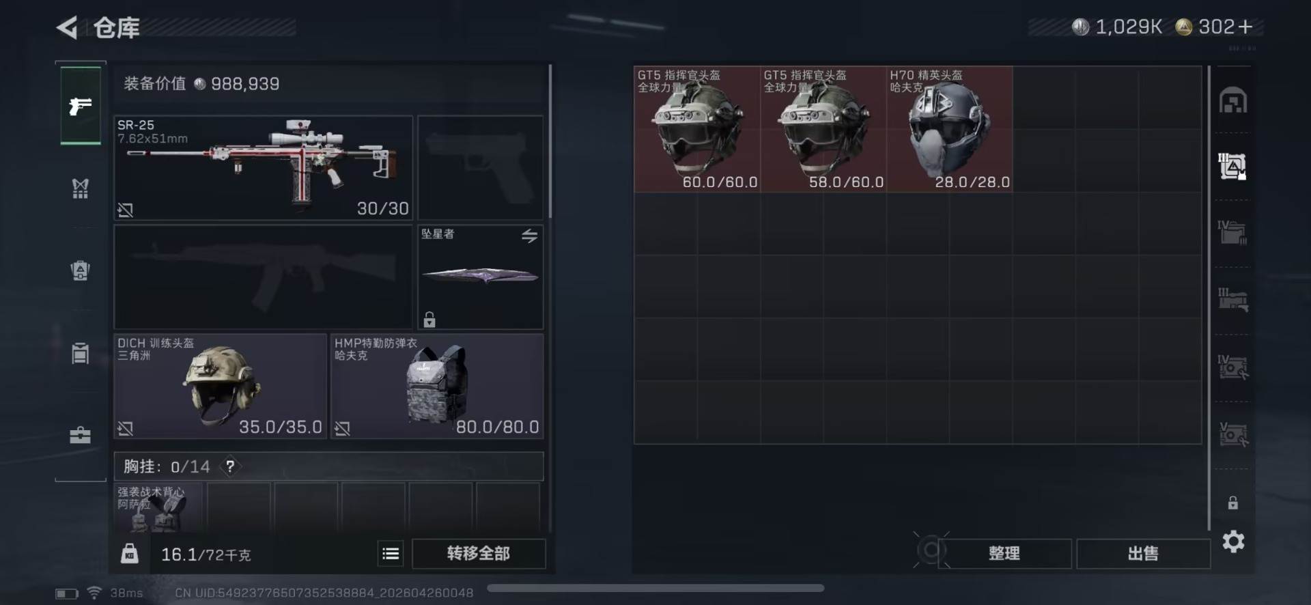Switch to the level III storage tab
The height and width of the screenshot is (605, 1311).
(1233, 300)
